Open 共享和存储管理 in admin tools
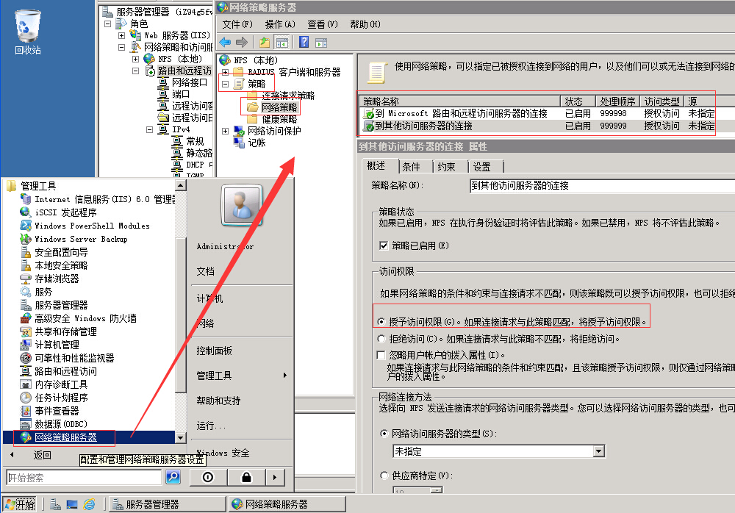 tap(58, 331)
